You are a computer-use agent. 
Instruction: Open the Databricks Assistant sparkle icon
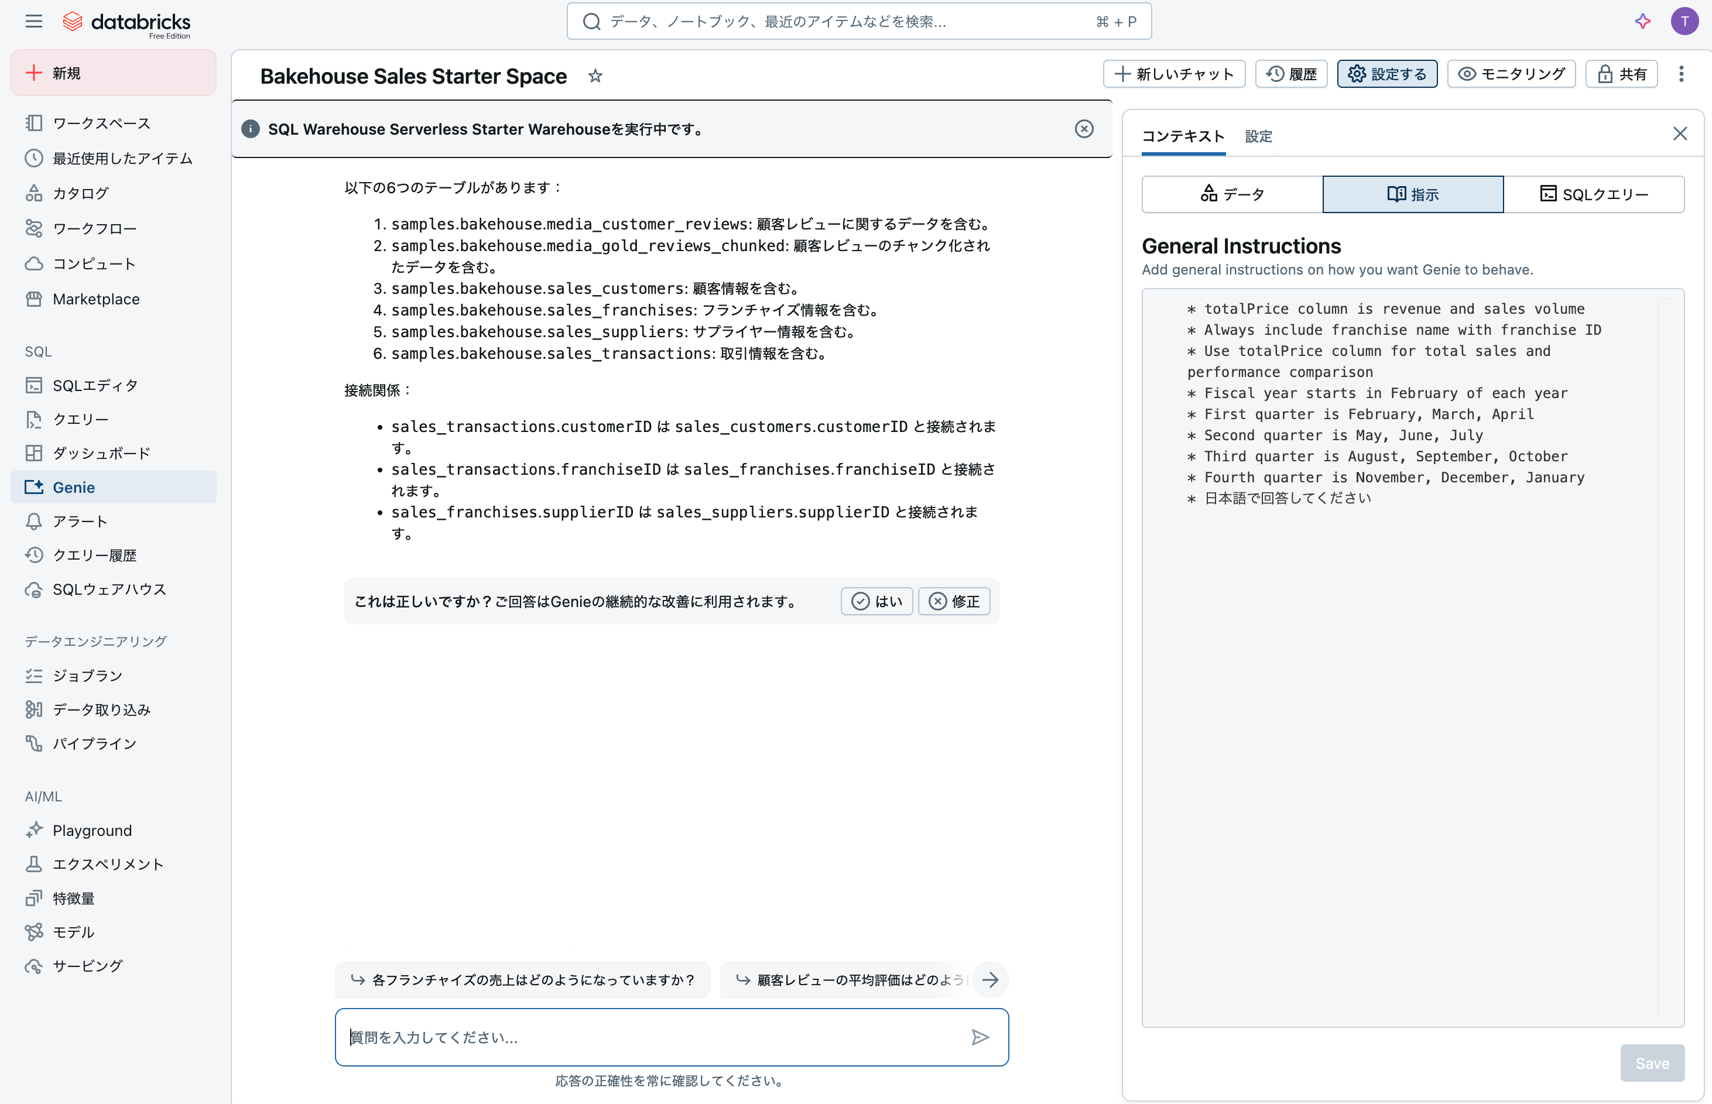pos(1642,21)
